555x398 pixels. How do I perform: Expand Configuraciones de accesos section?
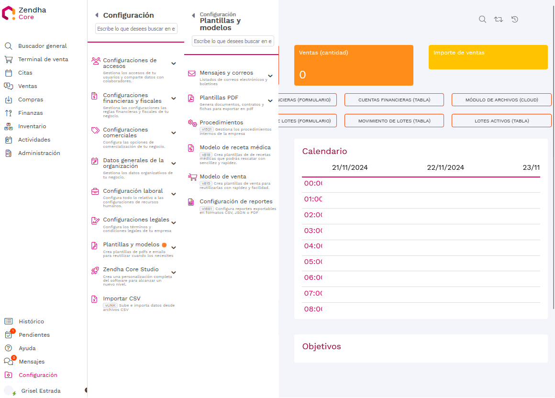(x=174, y=63)
